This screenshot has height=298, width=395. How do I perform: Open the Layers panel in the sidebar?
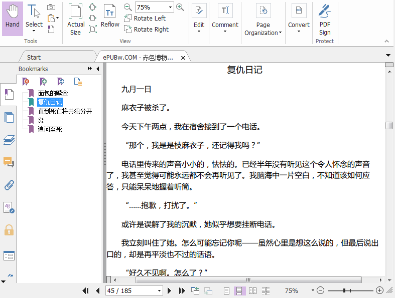(x=9, y=140)
